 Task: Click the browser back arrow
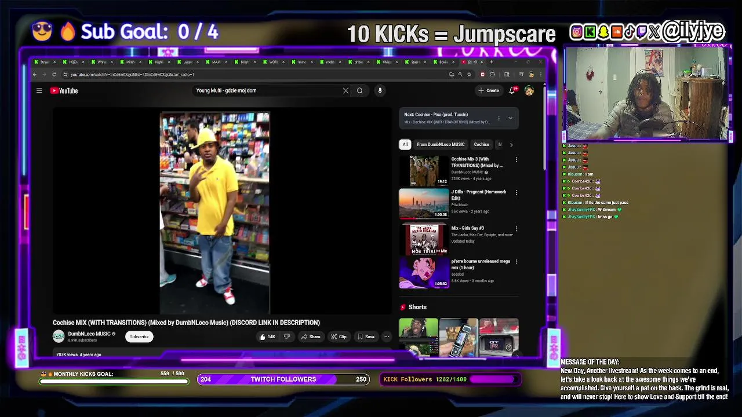tap(35, 74)
